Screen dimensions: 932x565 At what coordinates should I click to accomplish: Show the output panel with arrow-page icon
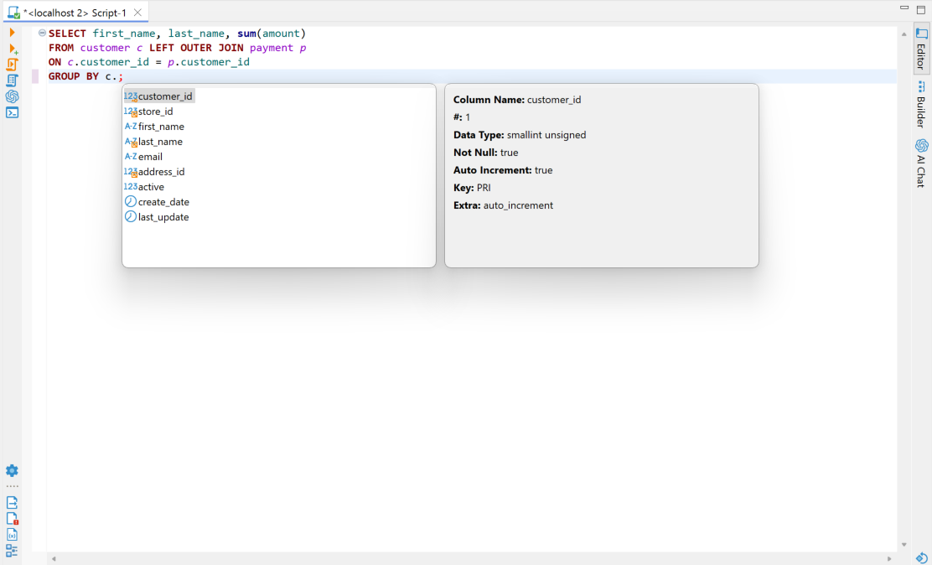point(12,503)
